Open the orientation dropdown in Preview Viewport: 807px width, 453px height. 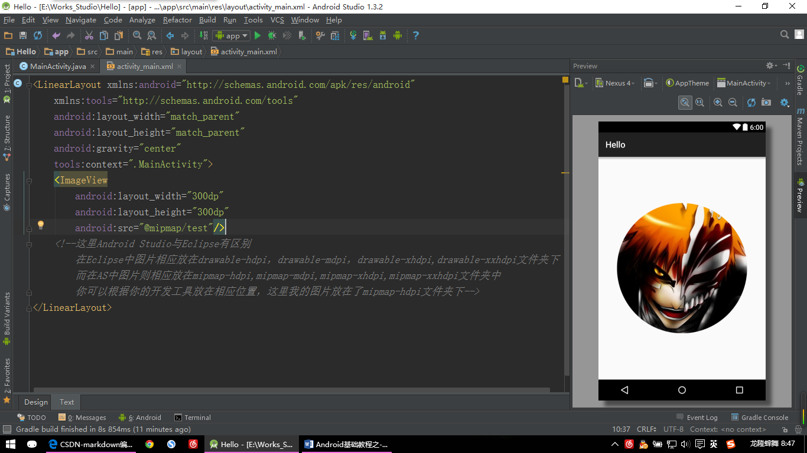(650, 83)
